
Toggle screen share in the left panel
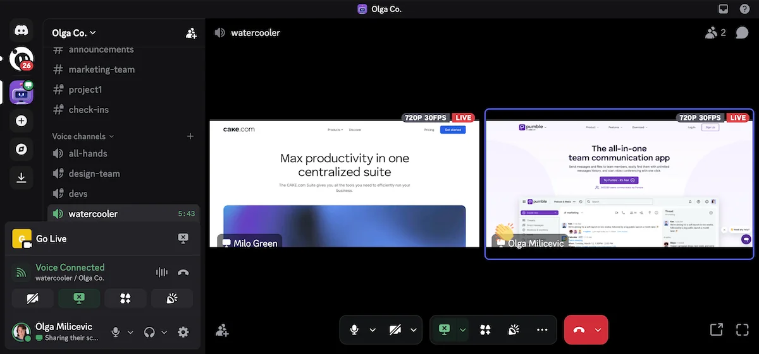[x=79, y=298]
